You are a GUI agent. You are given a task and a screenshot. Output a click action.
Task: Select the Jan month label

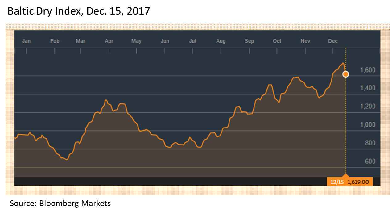click(x=27, y=41)
